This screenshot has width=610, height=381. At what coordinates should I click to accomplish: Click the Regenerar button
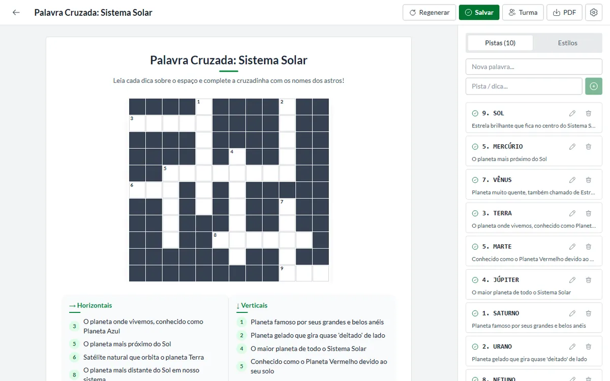pos(430,12)
